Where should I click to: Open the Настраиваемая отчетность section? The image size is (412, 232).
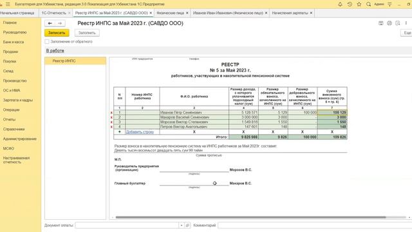pos(16,160)
